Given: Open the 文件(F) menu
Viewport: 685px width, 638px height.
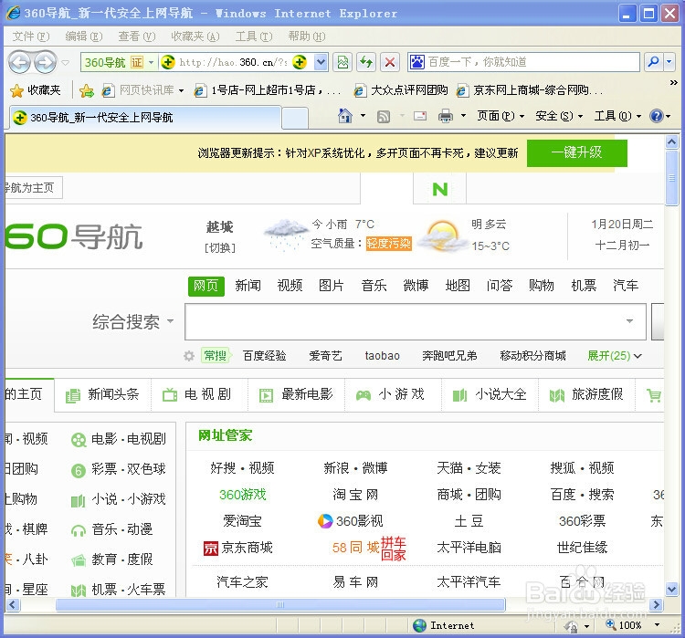Looking at the screenshot, I should (30, 37).
